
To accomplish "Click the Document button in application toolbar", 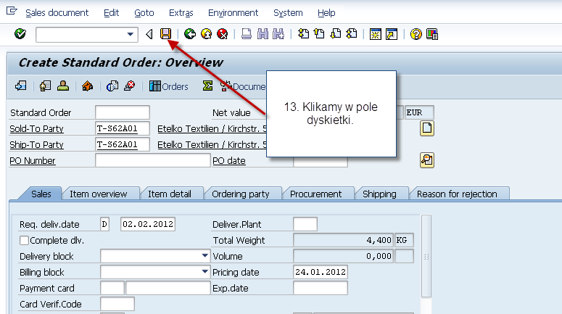I will pos(243,86).
